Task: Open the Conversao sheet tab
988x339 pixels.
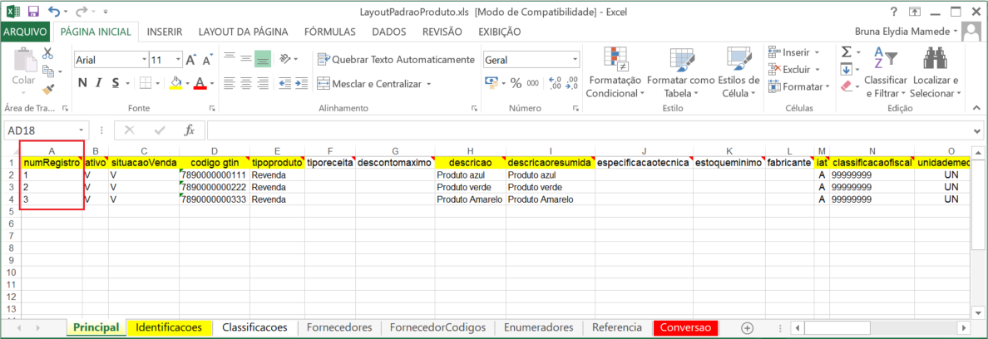Action: 686,327
